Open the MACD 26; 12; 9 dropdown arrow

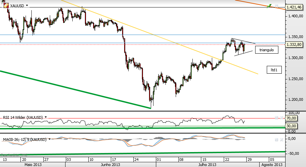click(x=49, y=139)
